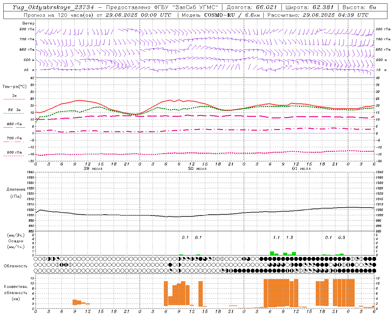Select the date label "29 июня"
Image resolution: width=392 pixels, height=314 pixels.
tap(93, 169)
